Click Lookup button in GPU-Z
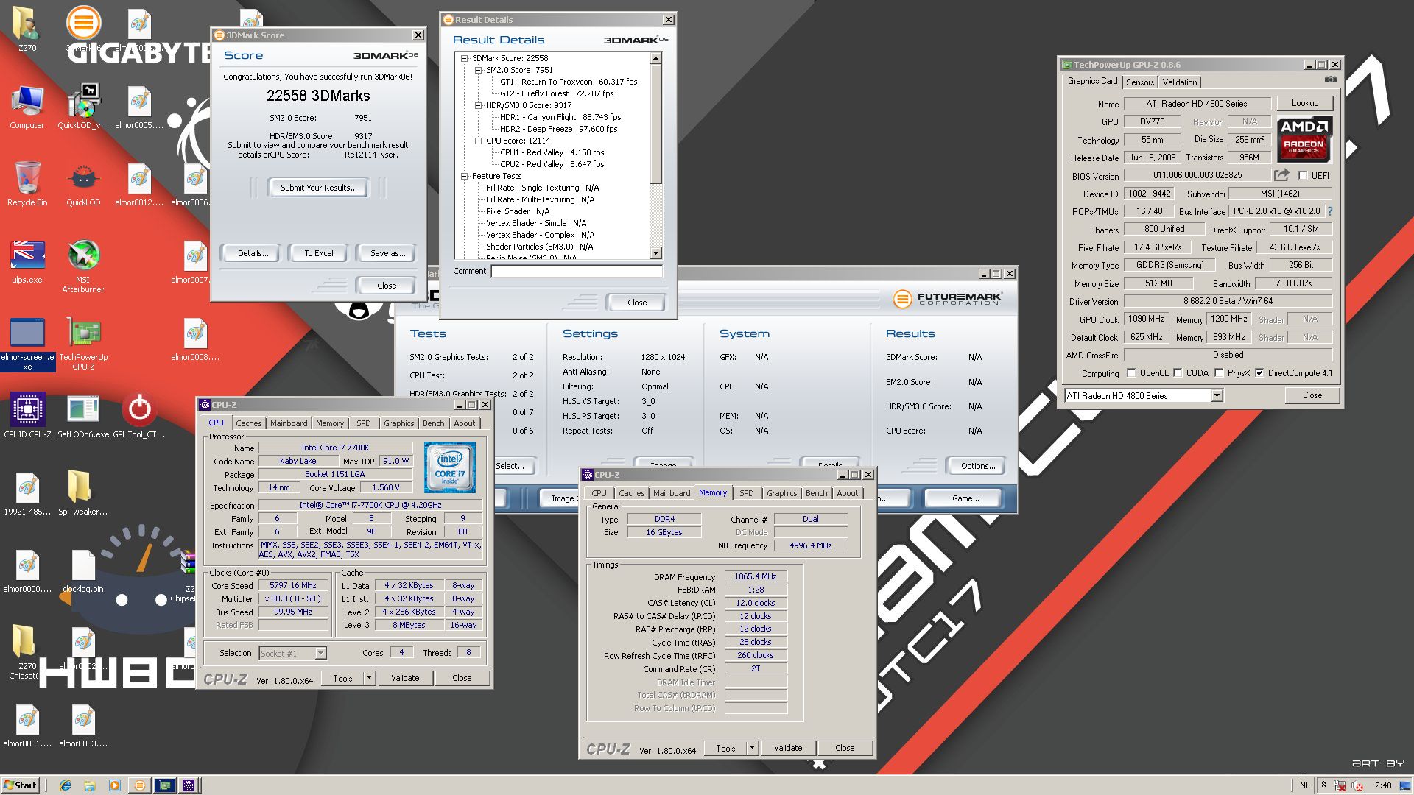1414x795 pixels. (x=1304, y=103)
